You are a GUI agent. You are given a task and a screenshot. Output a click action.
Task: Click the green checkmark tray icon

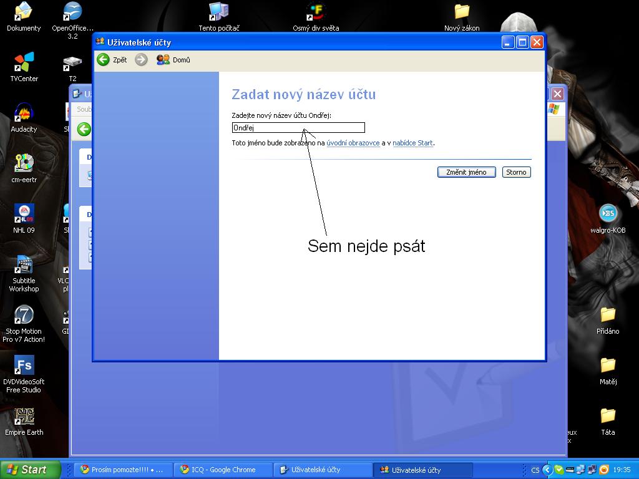point(559,470)
